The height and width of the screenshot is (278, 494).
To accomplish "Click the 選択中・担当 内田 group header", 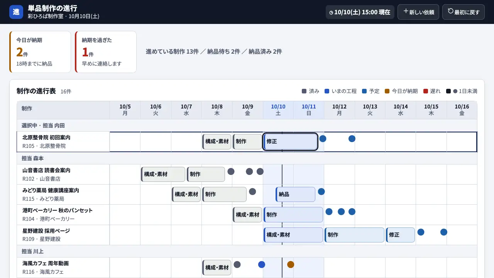I will click(247, 125).
